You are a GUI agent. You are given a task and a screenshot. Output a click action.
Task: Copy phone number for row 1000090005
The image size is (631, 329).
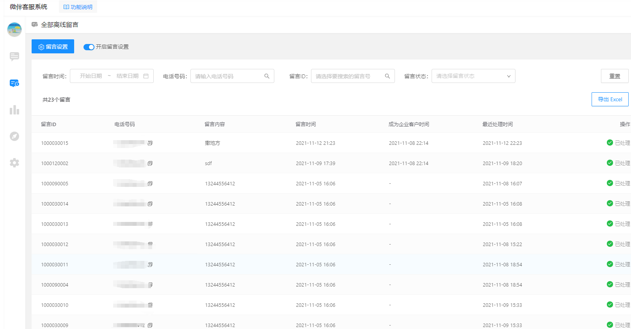150,183
